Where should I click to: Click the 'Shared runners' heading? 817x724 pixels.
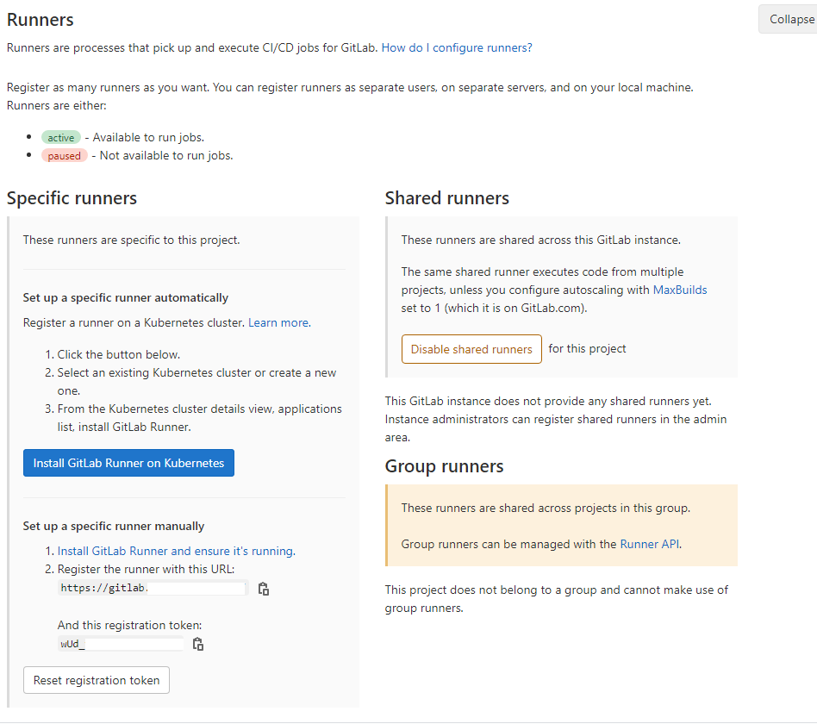click(x=447, y=198)
